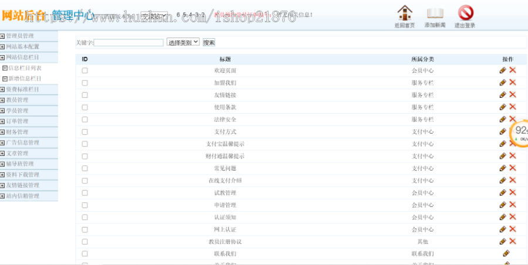The image size is (528, 265).
Task: Open the 文章管理 menu
Action: 17,154
